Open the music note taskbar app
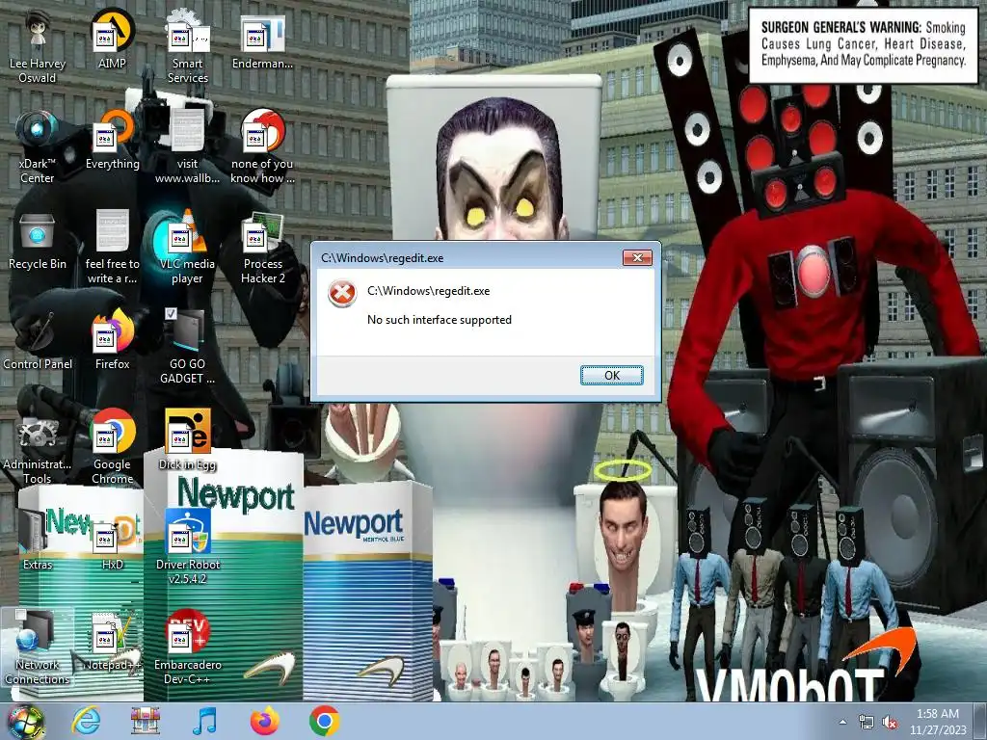The height and width of the screenshot is (740, 987). pos(204,721)
